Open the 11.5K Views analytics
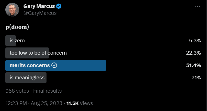This screenshot has width=207, height=111. click(79, 103)
